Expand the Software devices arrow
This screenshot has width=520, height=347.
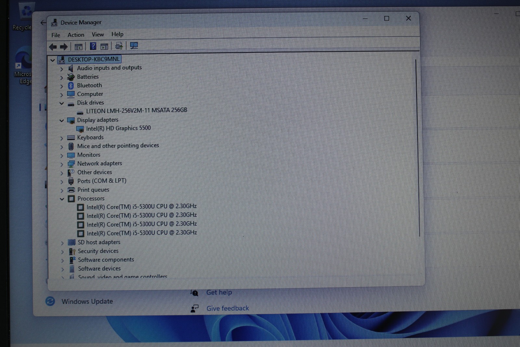click(x=62, y=269)
